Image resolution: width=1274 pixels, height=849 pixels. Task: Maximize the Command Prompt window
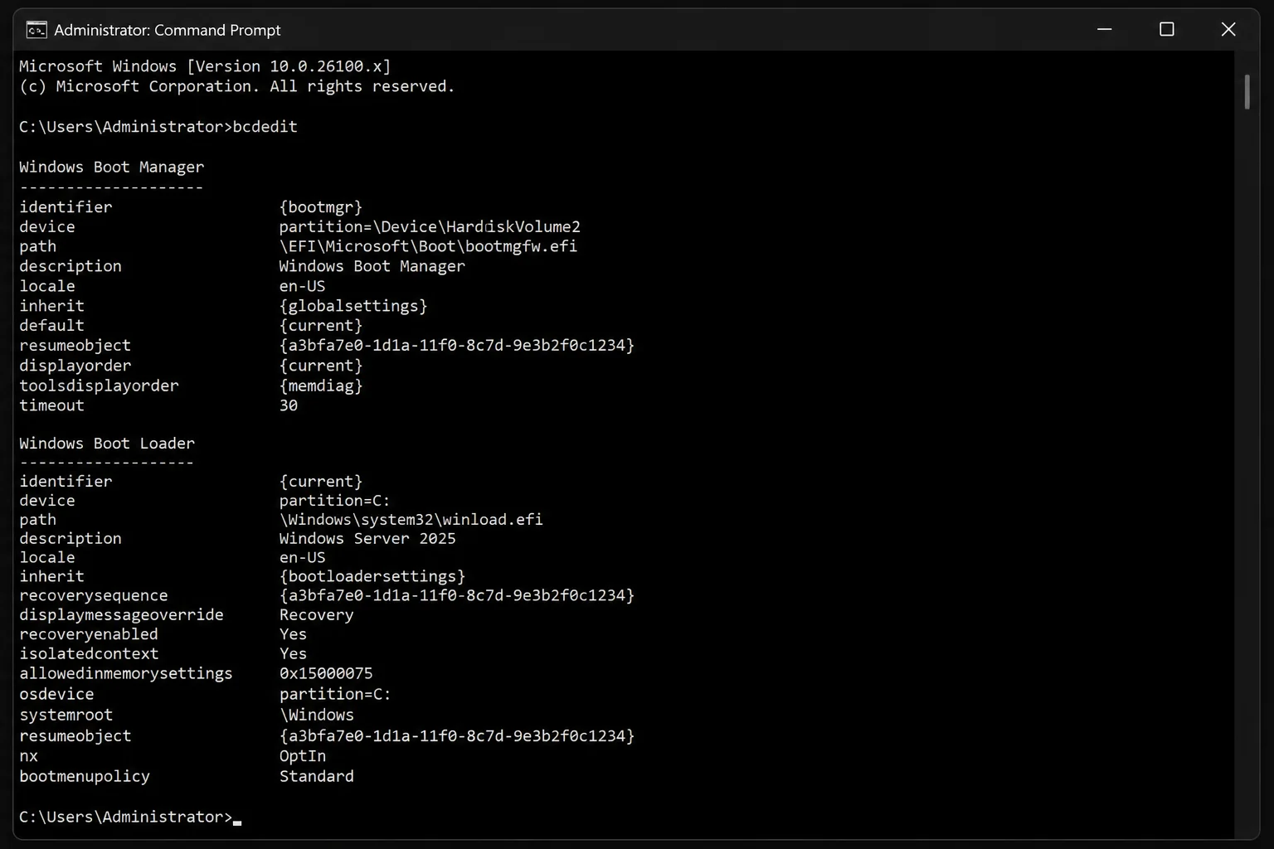(x=1166, y=29)
